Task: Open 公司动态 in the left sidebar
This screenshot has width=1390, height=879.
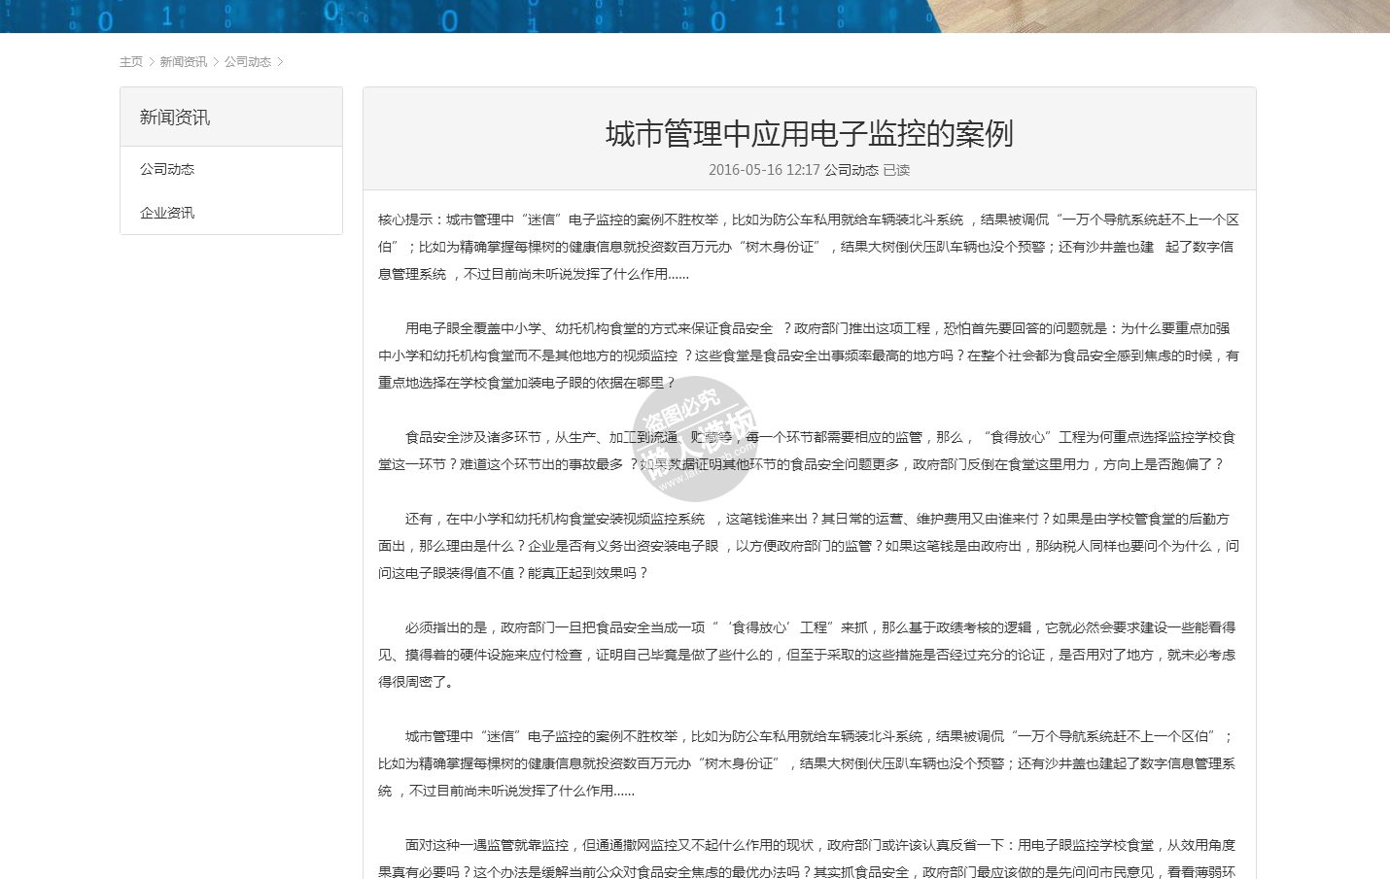Action: [167, 169]
